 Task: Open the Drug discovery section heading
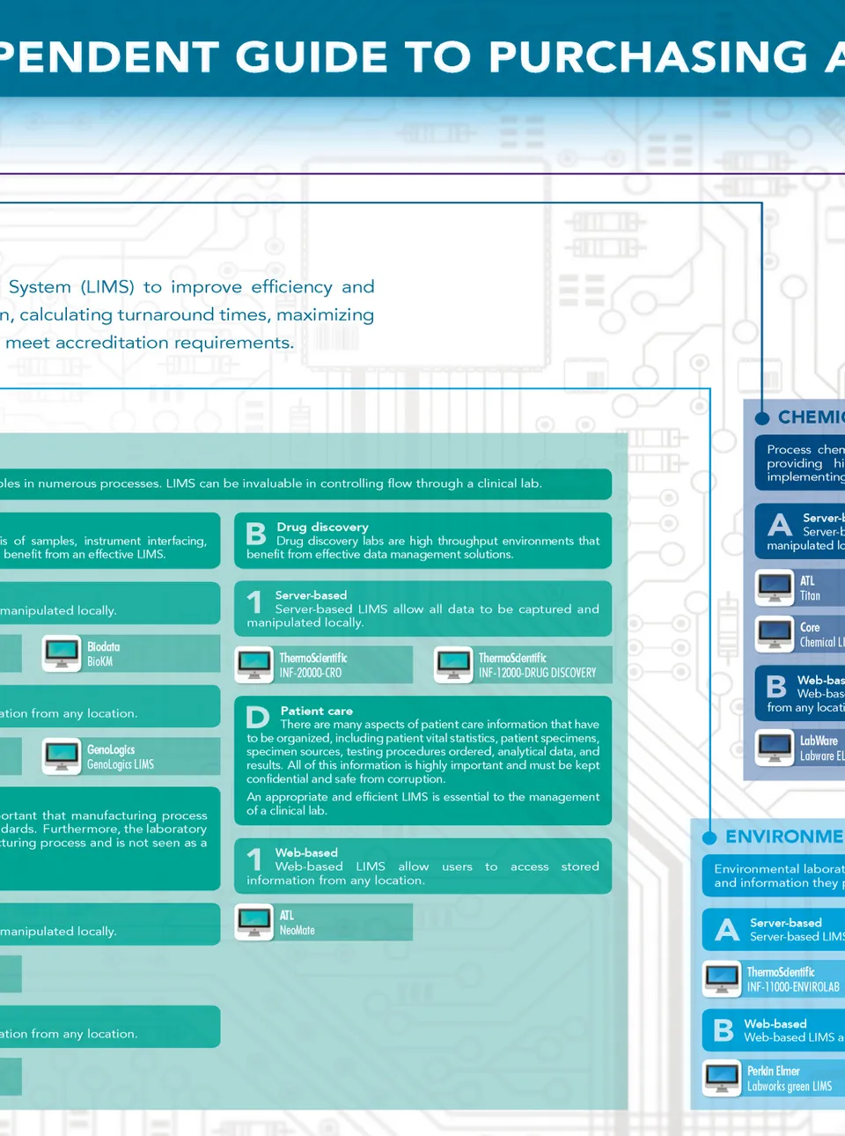click(322, 527)
